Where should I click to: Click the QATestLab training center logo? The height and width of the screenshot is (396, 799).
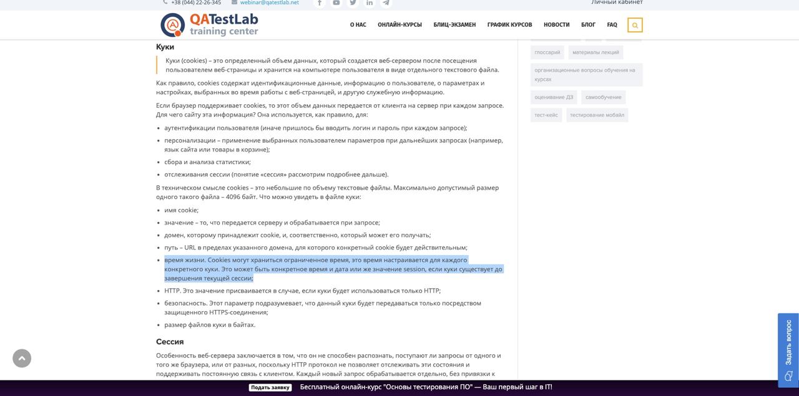[209, 25]
